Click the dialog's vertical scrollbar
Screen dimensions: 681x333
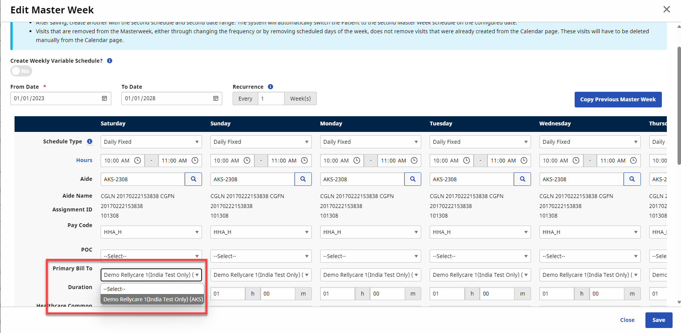pos(679,107)
